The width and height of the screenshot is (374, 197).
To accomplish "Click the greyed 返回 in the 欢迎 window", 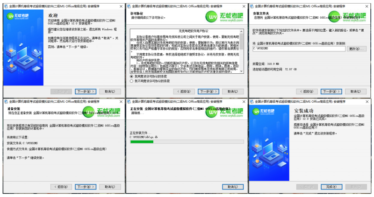I will (x=61, y=91).
